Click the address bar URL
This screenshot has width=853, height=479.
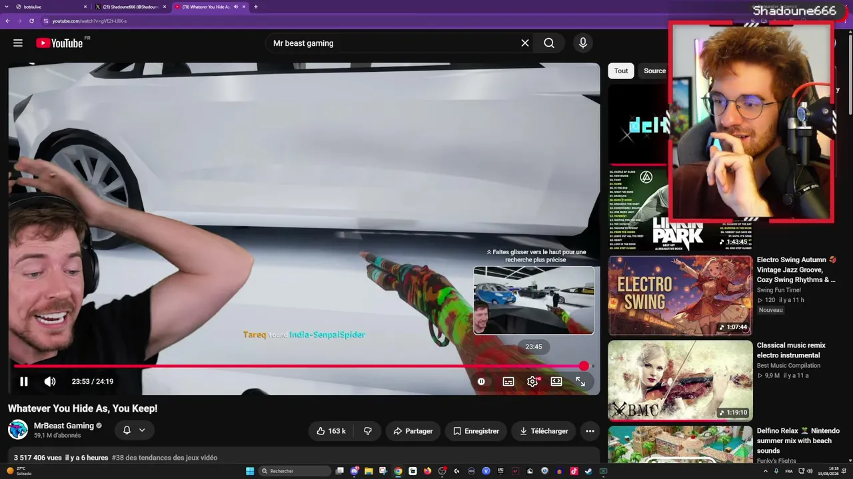coord(89,21)
